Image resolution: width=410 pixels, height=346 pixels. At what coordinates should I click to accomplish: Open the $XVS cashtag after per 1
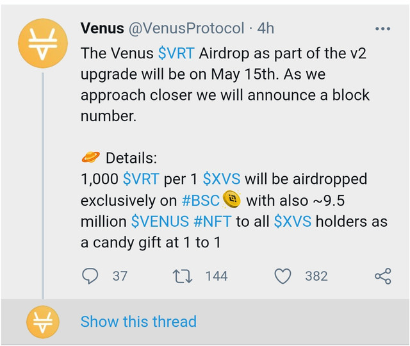[x=222, y=179]
